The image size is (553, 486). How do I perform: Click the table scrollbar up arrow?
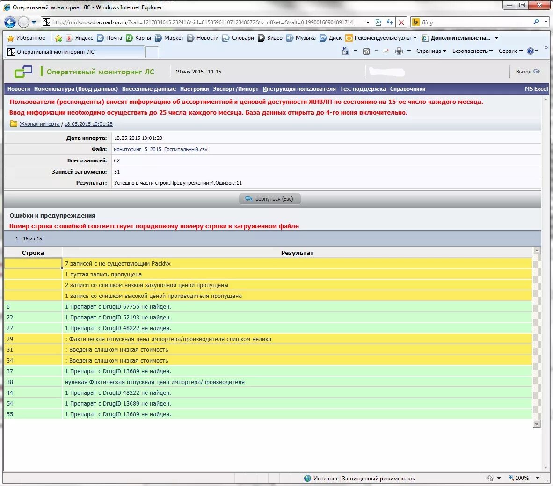pos(537,251)
